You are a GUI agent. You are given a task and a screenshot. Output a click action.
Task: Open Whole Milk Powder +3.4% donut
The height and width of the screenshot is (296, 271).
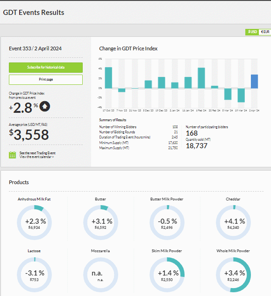tap(233, 275)
